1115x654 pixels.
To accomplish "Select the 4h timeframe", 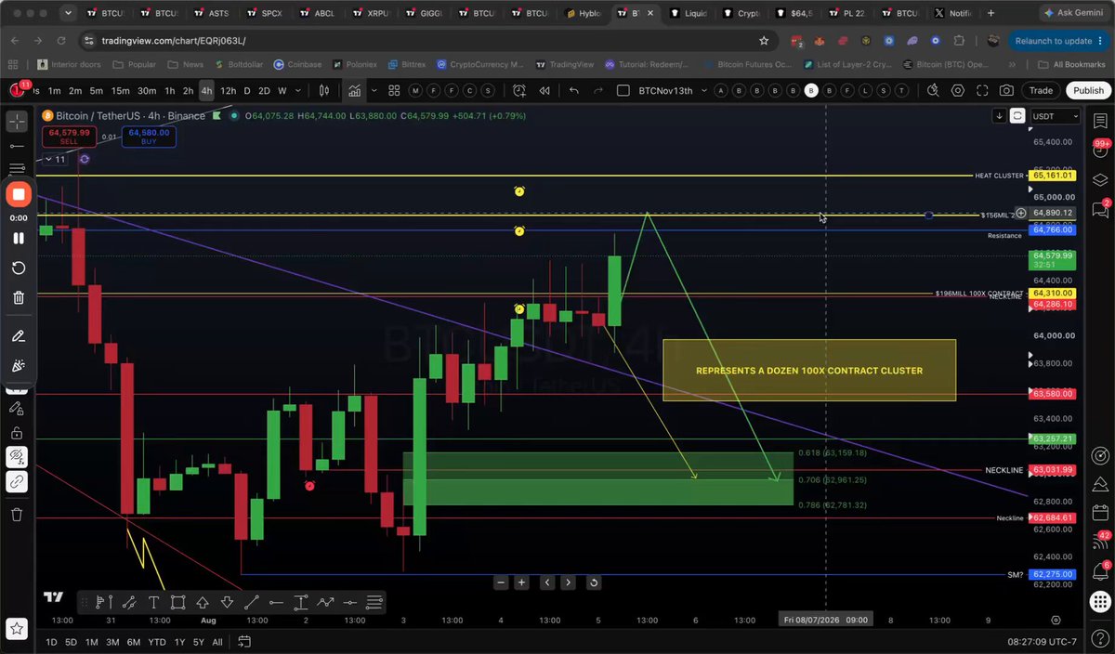I will tap(206, 90).
